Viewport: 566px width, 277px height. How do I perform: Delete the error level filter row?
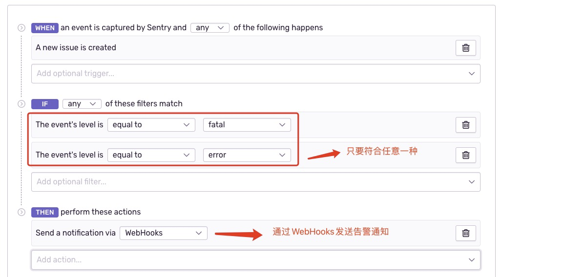coord(465,155)
